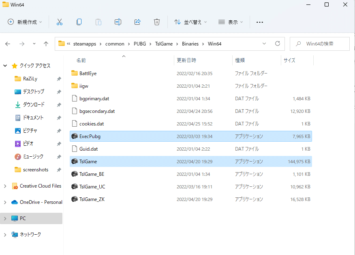
Task: Go back with the left arrow
Action: pos(8,44)
